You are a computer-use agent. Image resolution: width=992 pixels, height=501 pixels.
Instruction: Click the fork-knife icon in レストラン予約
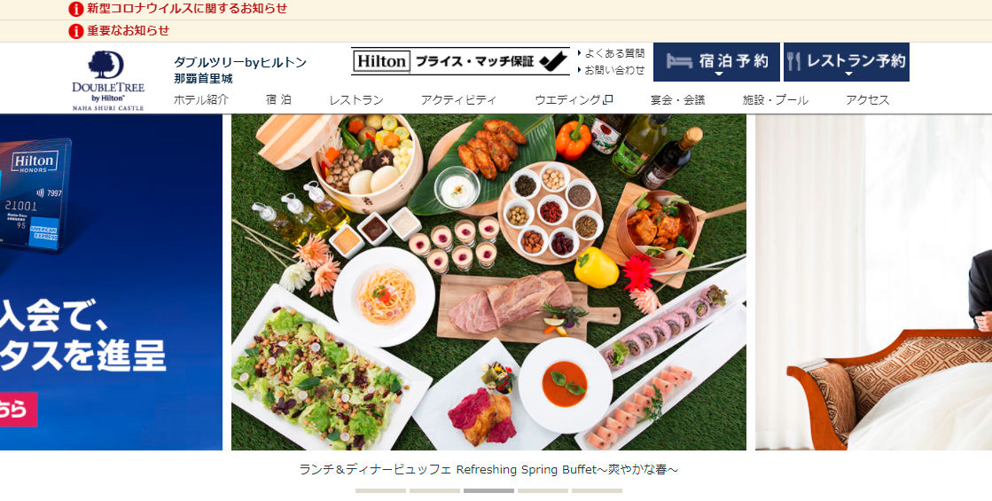794,61
